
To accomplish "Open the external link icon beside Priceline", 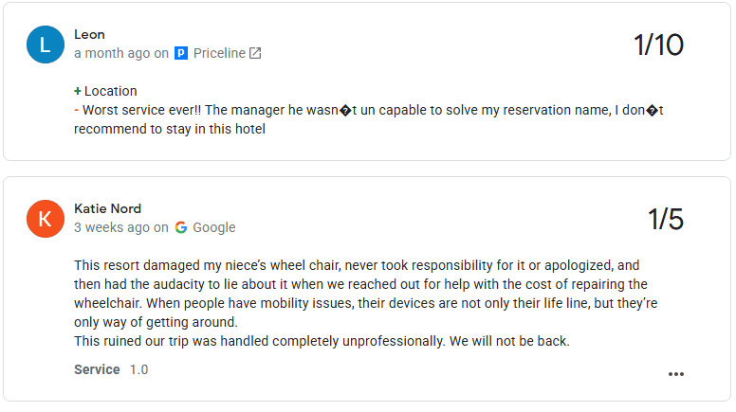I will (x=255, y=54).
